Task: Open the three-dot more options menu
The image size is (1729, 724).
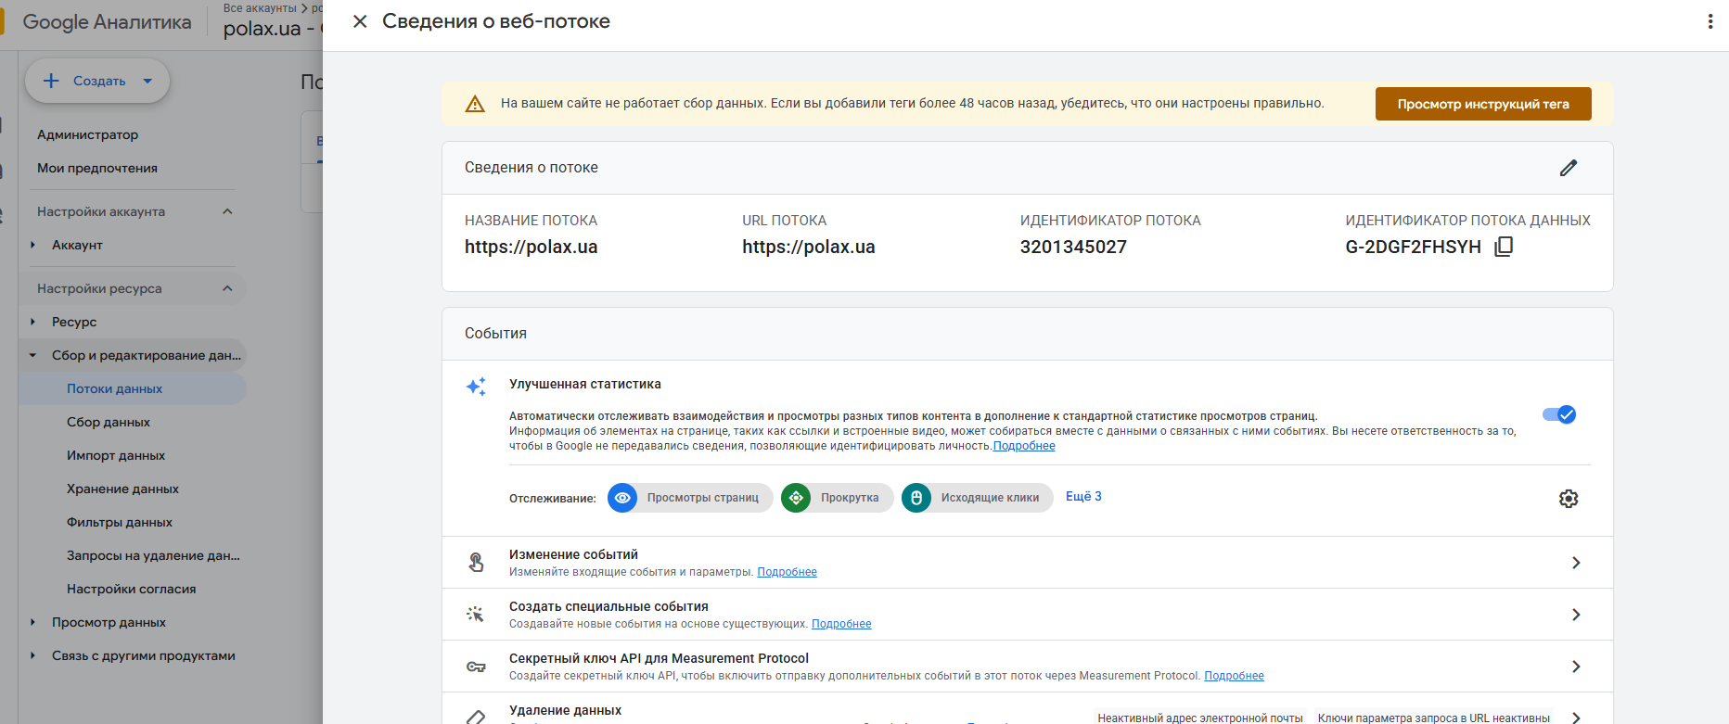Action: pos(1710,21)
